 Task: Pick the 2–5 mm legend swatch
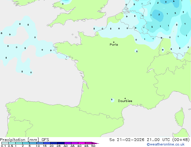(26, 143)
